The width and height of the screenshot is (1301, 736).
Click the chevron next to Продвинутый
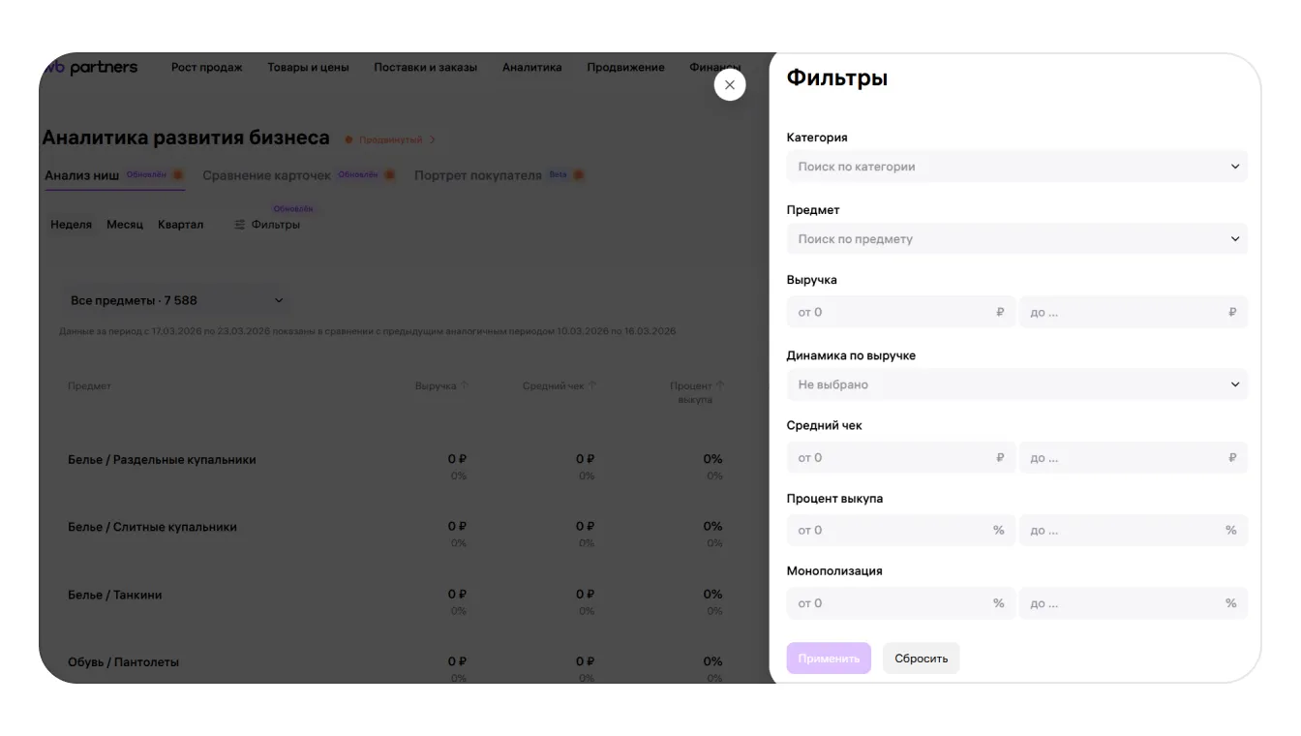(x=433, y=140)
